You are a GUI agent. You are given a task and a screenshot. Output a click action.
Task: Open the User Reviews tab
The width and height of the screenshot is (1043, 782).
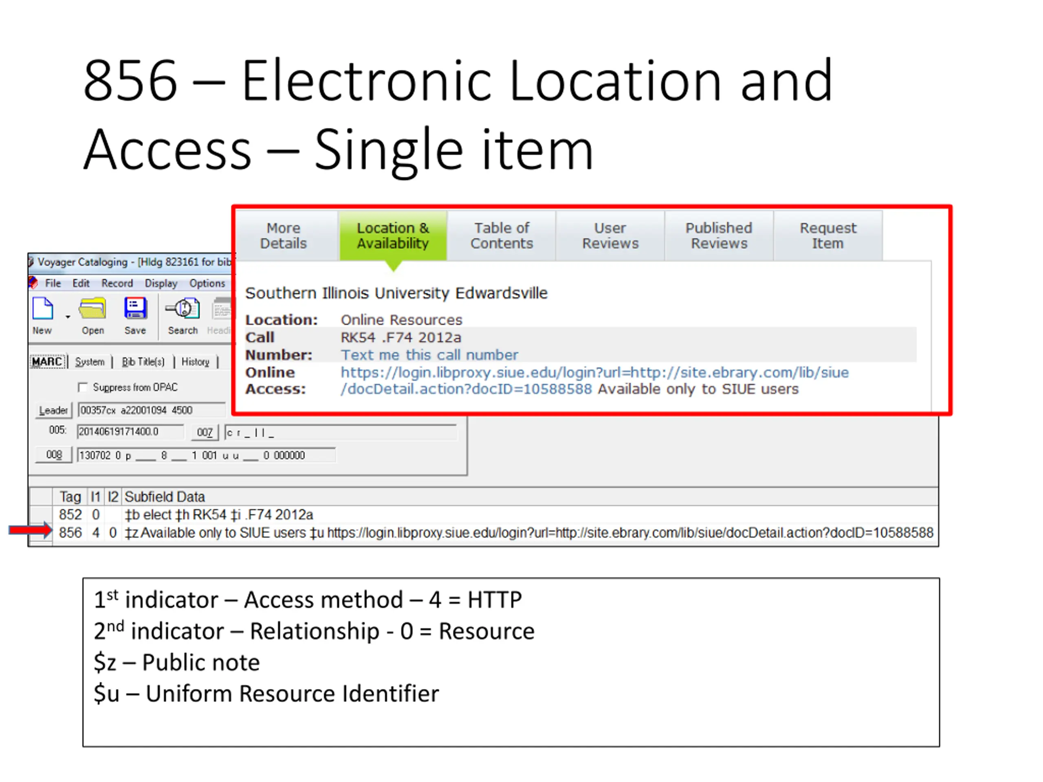click(x=610, y=236)
